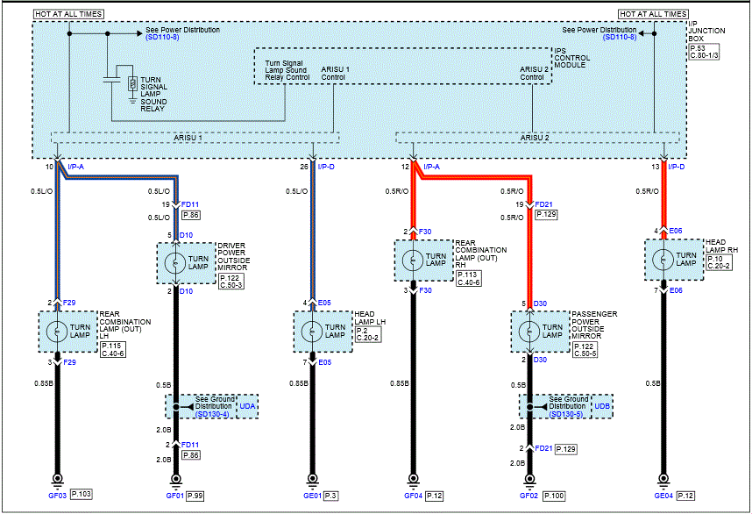Click the P.100 page box beside GF02

pyautogui.click(x=554, y=496)
